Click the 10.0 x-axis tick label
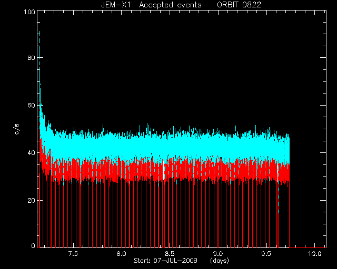This screenshot has width=337, height=269. pyautogui.click(x=314, y=254)
